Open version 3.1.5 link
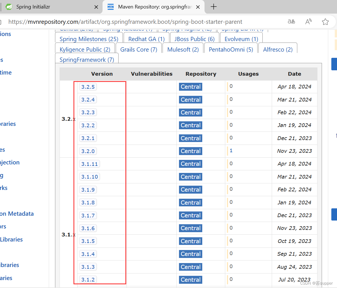 pos(88,241)
